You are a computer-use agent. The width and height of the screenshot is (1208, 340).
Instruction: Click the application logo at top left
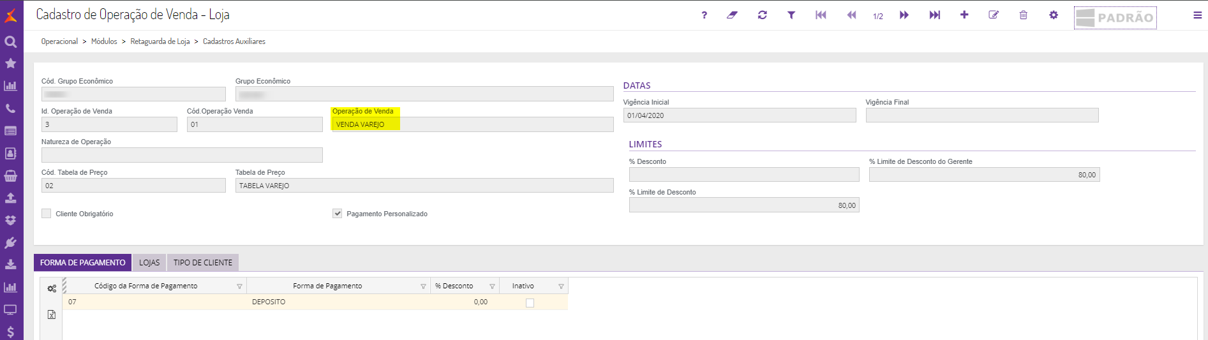click(x=11, y=15)
